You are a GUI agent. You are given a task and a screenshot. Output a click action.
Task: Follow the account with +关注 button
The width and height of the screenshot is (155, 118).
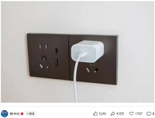coord(30,114)
